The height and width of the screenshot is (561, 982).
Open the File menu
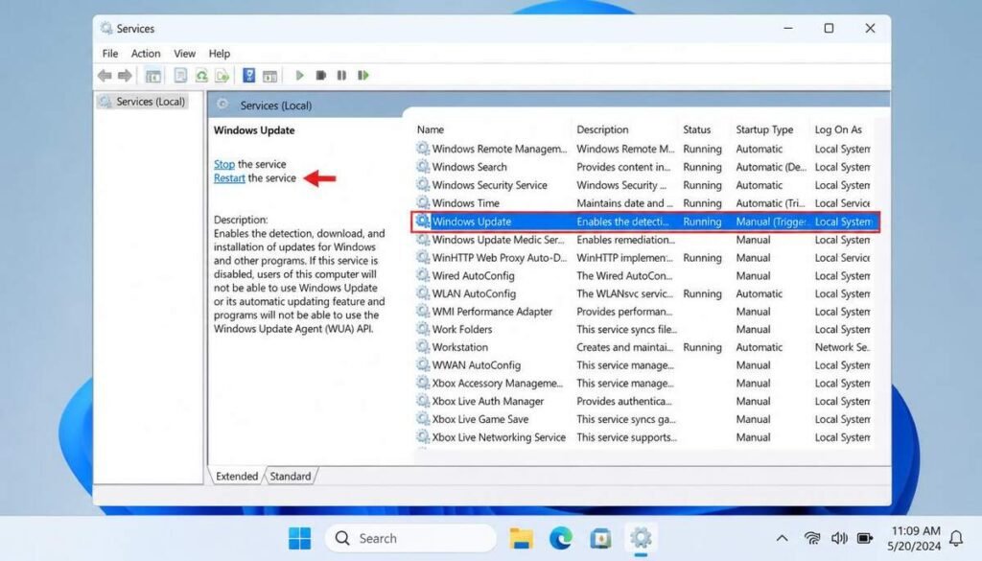[x=110, y=54]
